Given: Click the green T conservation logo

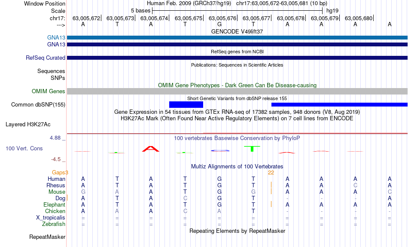Looking at the screenshot, I should click(x=252, y=149).
